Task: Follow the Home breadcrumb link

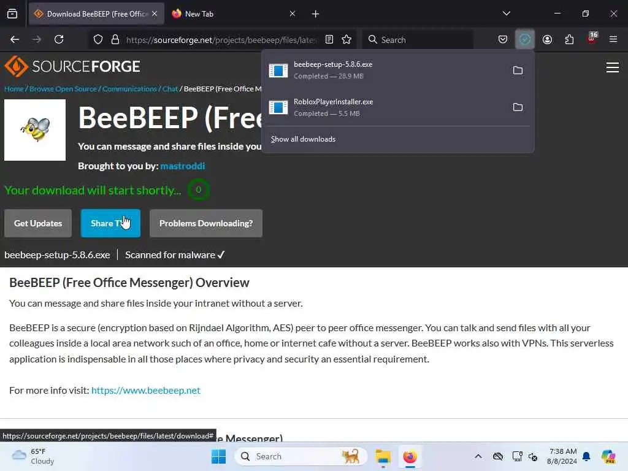Action: [x=14, y=89]
